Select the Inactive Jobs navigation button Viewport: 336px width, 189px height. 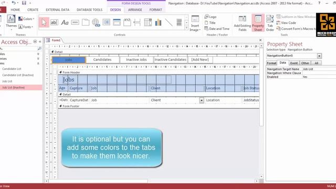coord(136,59)
